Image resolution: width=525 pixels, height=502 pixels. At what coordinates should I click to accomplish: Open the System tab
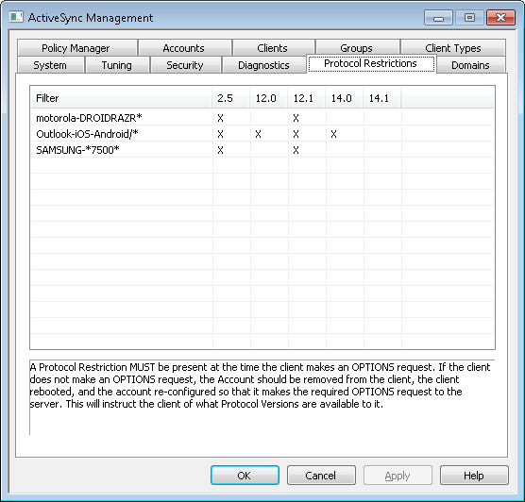pyautogui.click(x=51, y=65)
